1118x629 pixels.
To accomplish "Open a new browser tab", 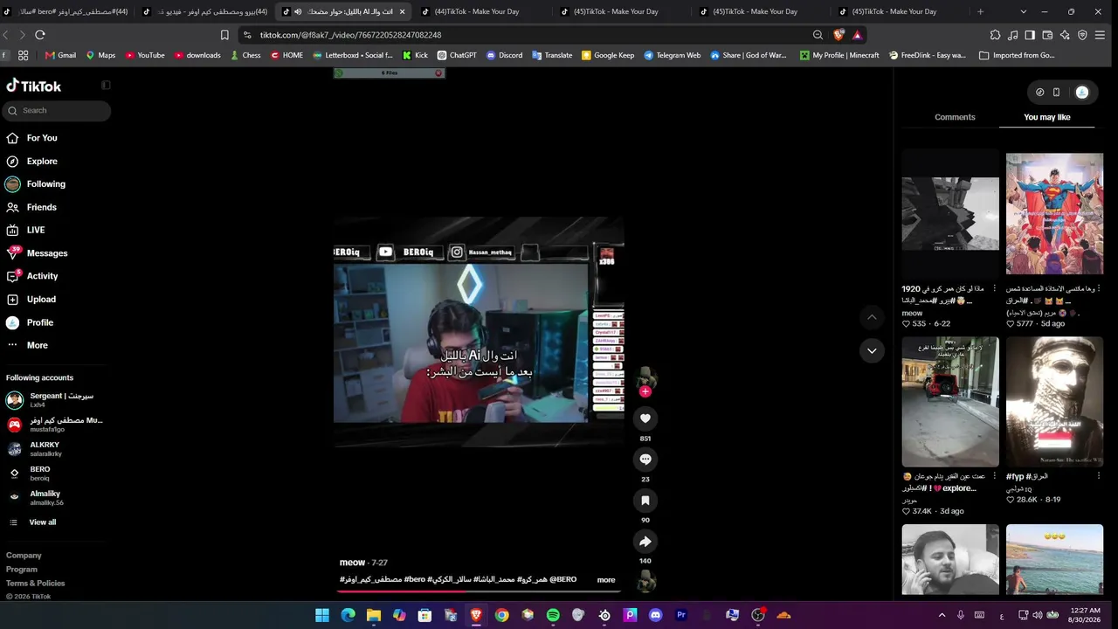I will point(980,11).
